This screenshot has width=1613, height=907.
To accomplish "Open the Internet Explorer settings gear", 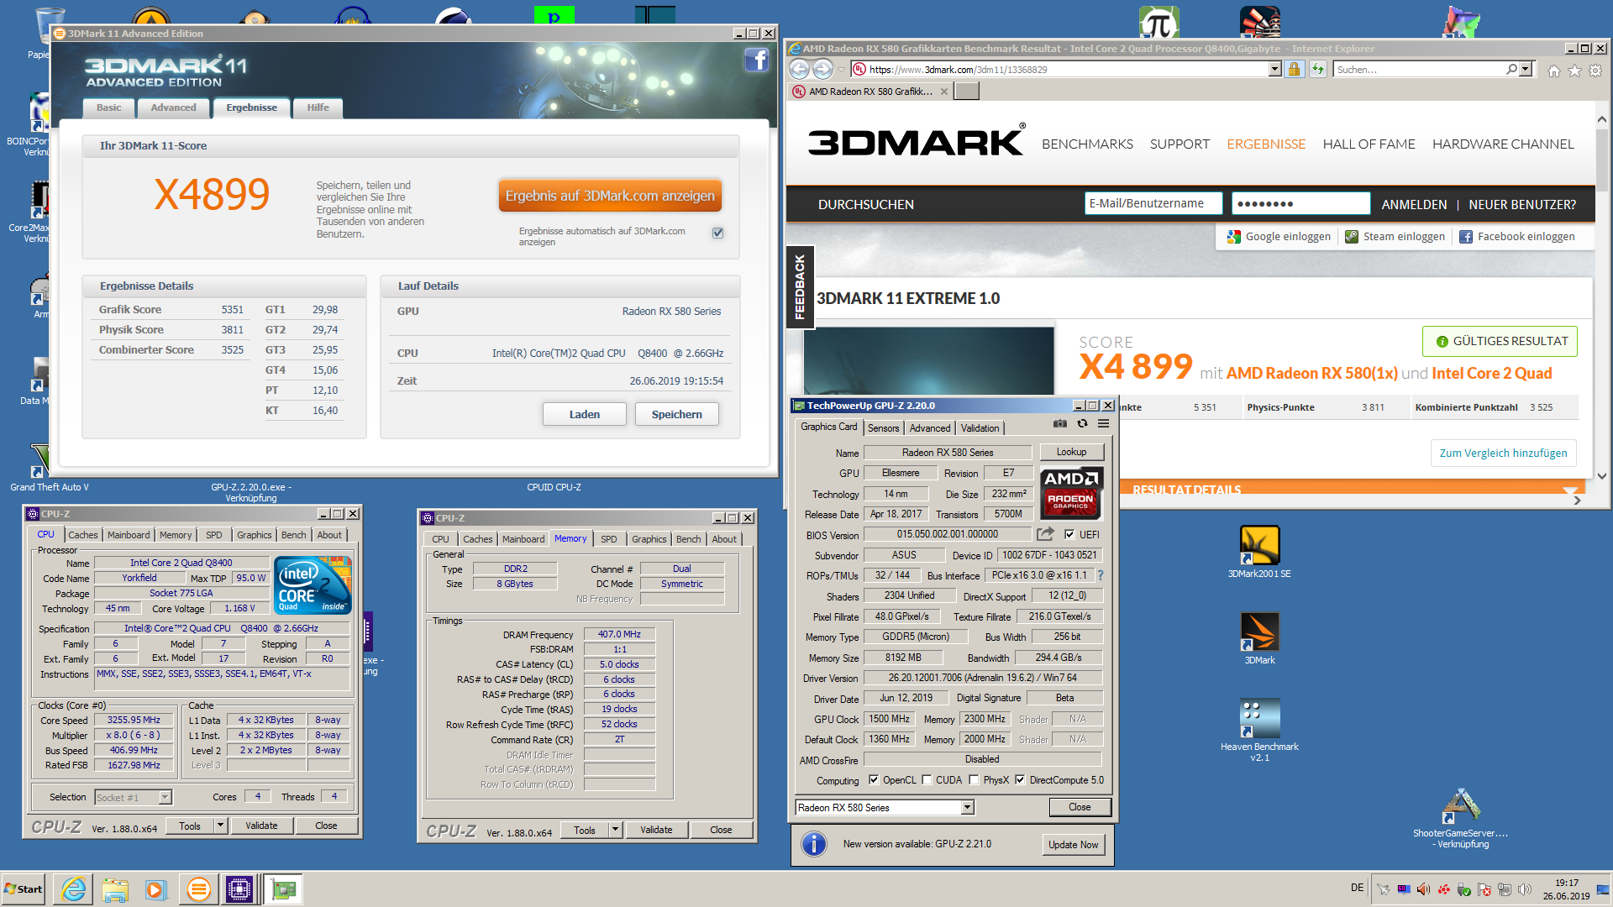I will 1595,71.
